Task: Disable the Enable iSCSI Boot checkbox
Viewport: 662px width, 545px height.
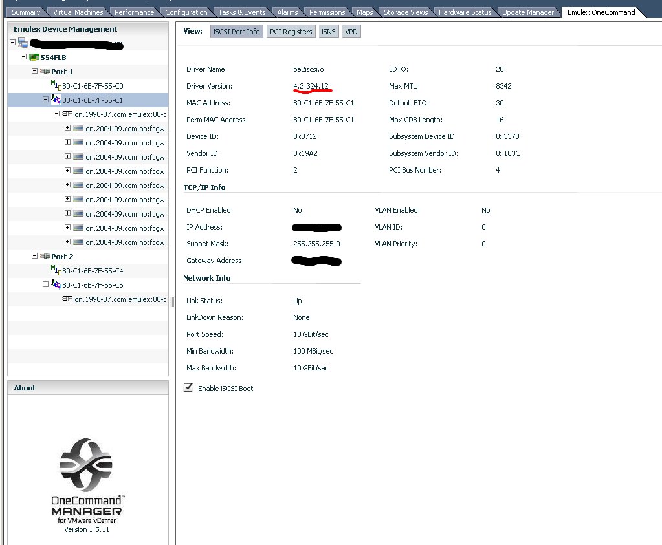Action: tap(188, 388)
